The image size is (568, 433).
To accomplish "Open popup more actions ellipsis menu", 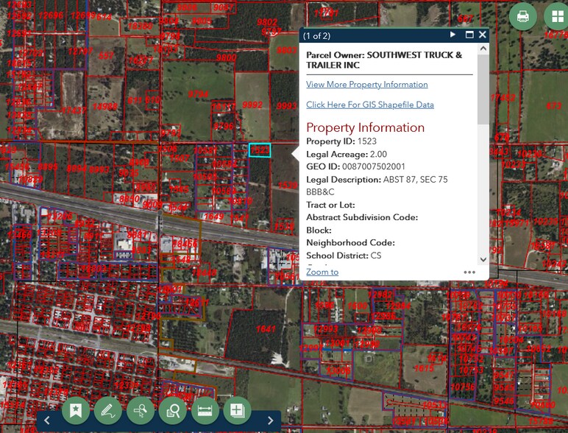I will tap(469, 272).
